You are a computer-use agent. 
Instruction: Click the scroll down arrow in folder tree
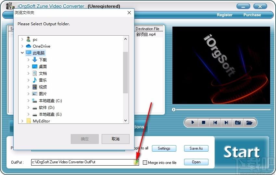coord(125,120)
